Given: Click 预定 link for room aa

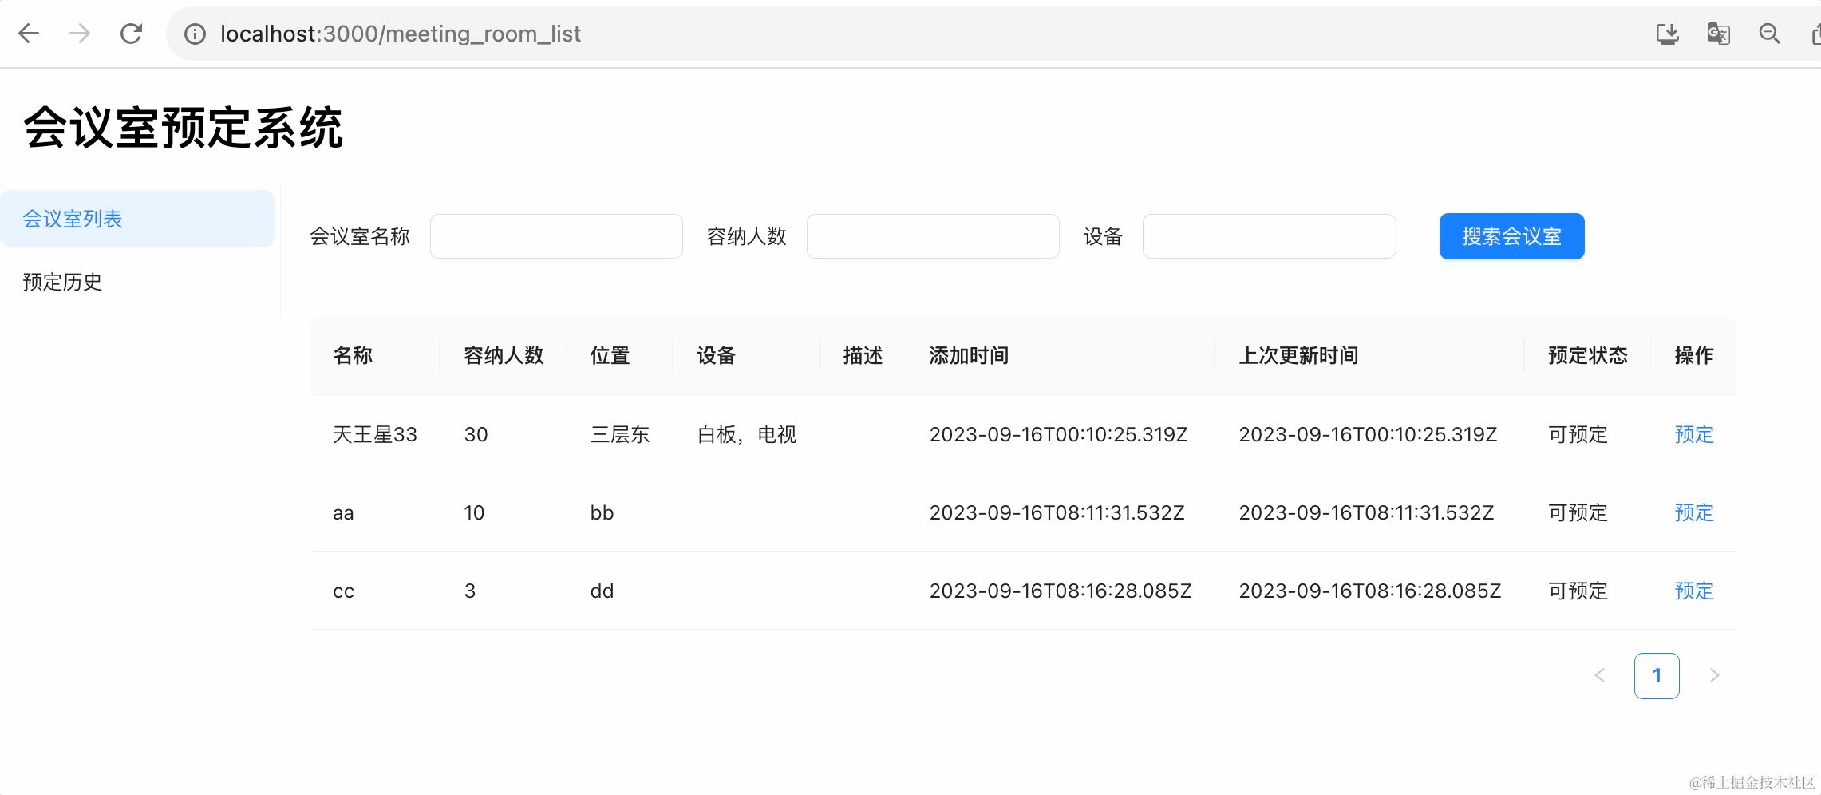Looking at the screenshot, I should 1693,512.
